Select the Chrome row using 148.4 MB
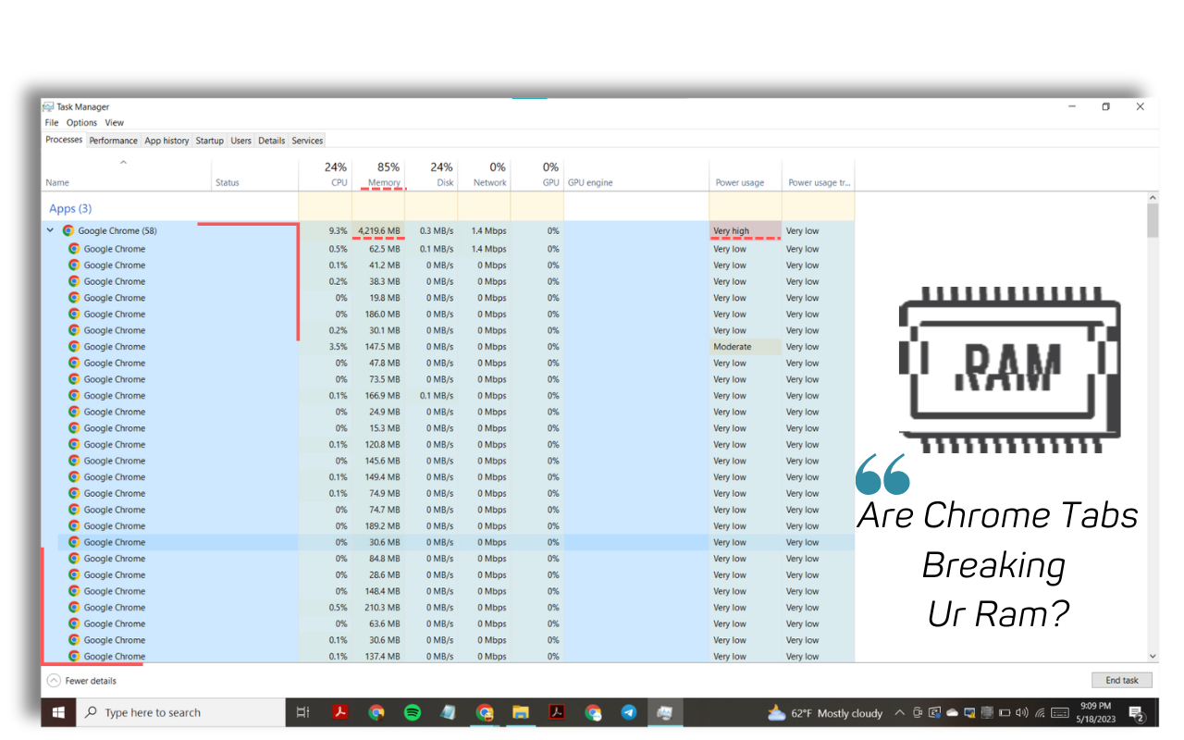The height and width of the screenshot is (740, 1184). 448,591
